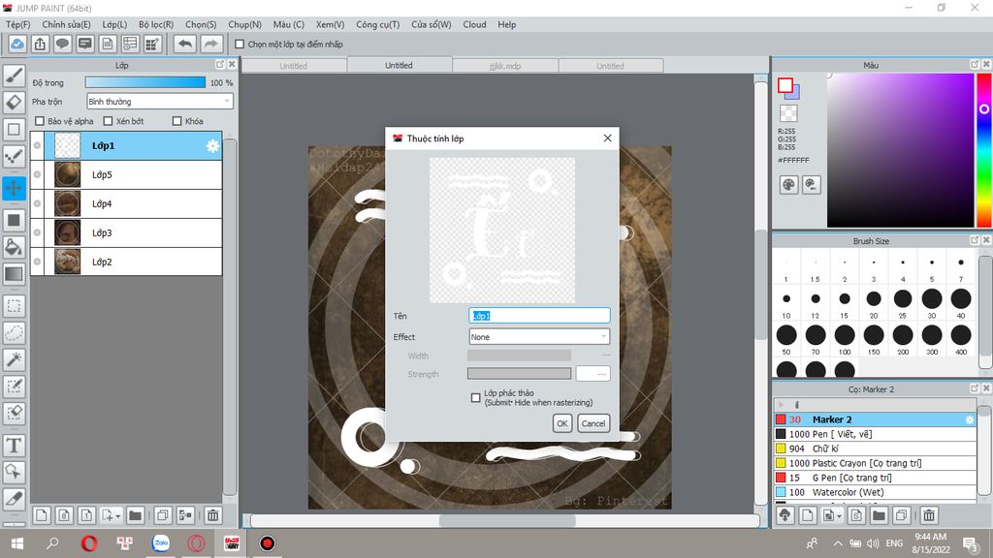Click the Tên name input field
The height and width of the screenshot is (558, 993).
point(539,315)
